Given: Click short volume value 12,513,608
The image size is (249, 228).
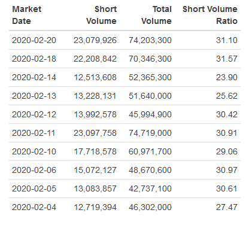Looking at the screenshot, I should pos(95,77).
